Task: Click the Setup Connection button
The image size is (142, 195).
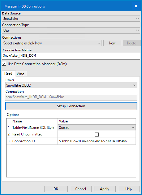Action: 71,106
